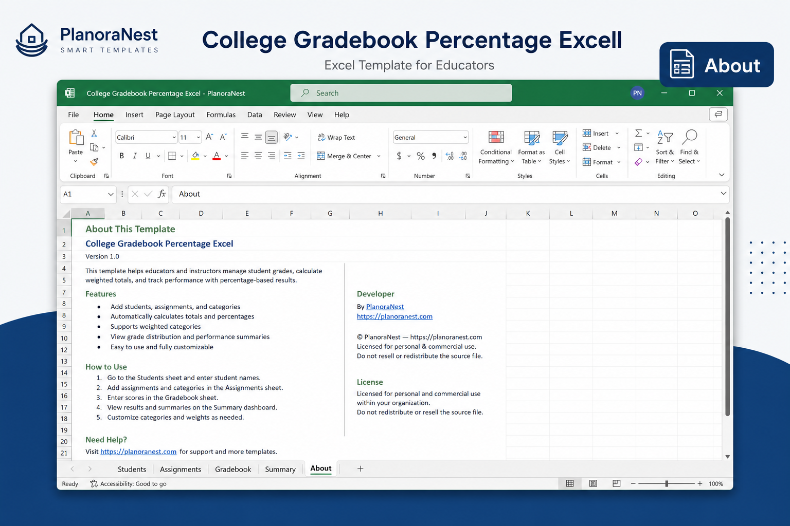Expand the Paste options arrow
Image resolution: width=790 pixels, height=526 pixels.
pos(76,161)
